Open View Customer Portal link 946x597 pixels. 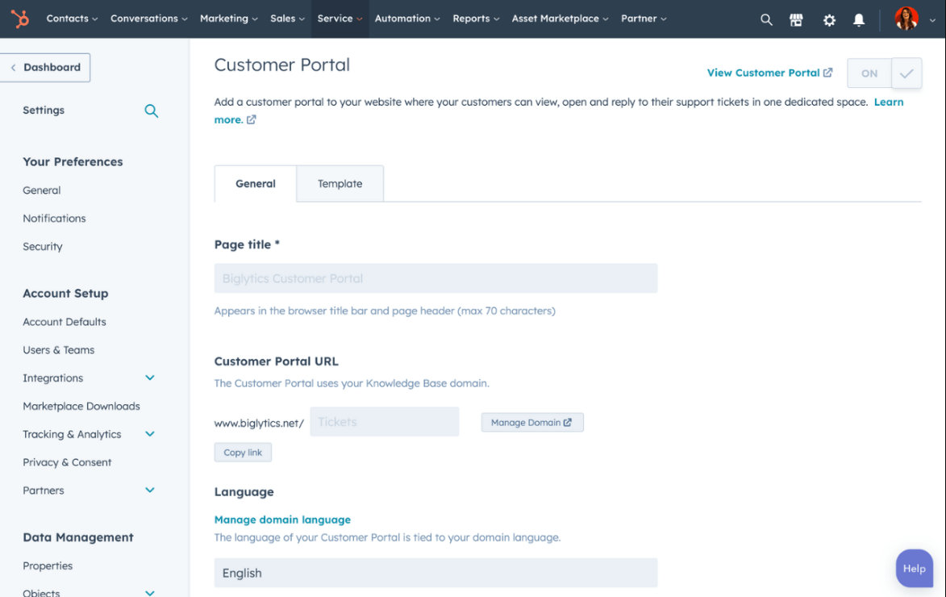pos(763,73)
